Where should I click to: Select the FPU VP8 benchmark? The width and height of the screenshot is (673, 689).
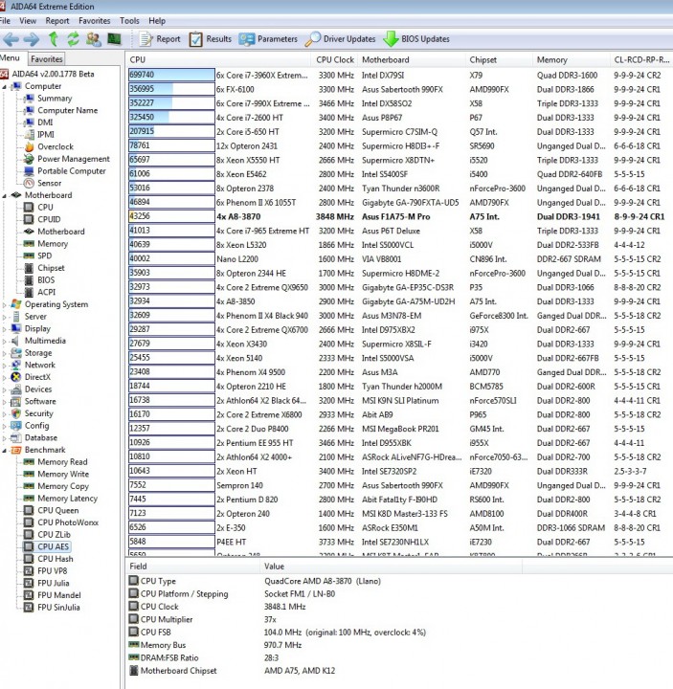tap(53, 570)
